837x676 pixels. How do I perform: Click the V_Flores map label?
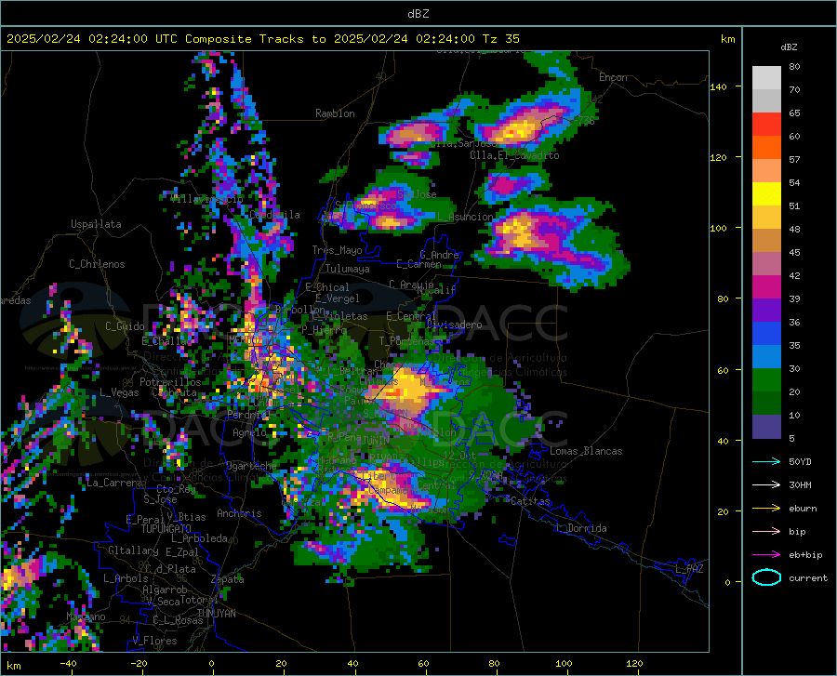point(154,641)
